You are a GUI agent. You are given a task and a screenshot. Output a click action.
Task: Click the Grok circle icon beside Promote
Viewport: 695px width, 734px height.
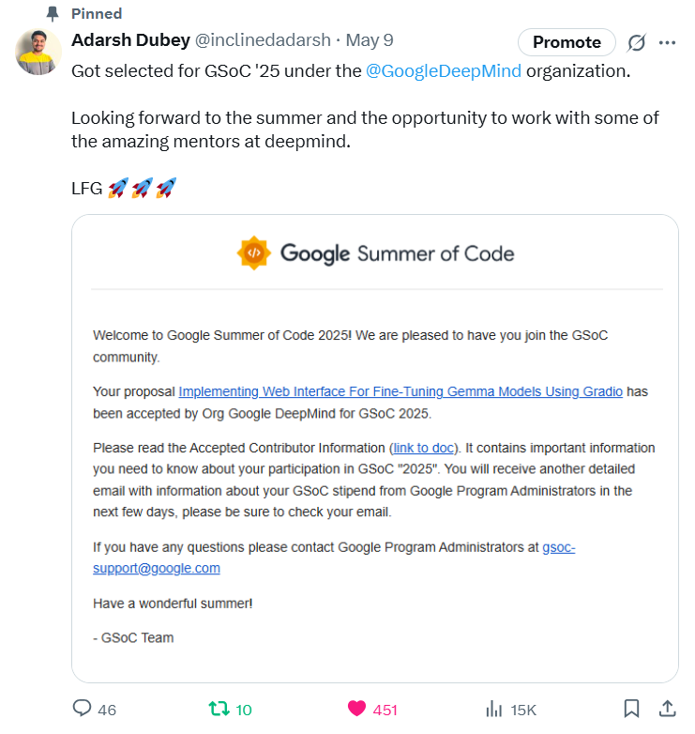pyautogui.click(x=636, y=42)
